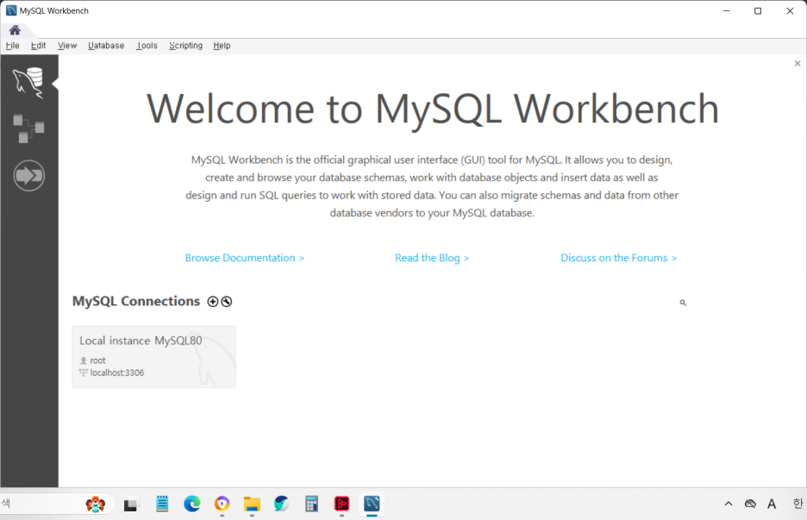
Task: Switch to MySQL Workbench taskbar icon
Action: click(372, 504)
